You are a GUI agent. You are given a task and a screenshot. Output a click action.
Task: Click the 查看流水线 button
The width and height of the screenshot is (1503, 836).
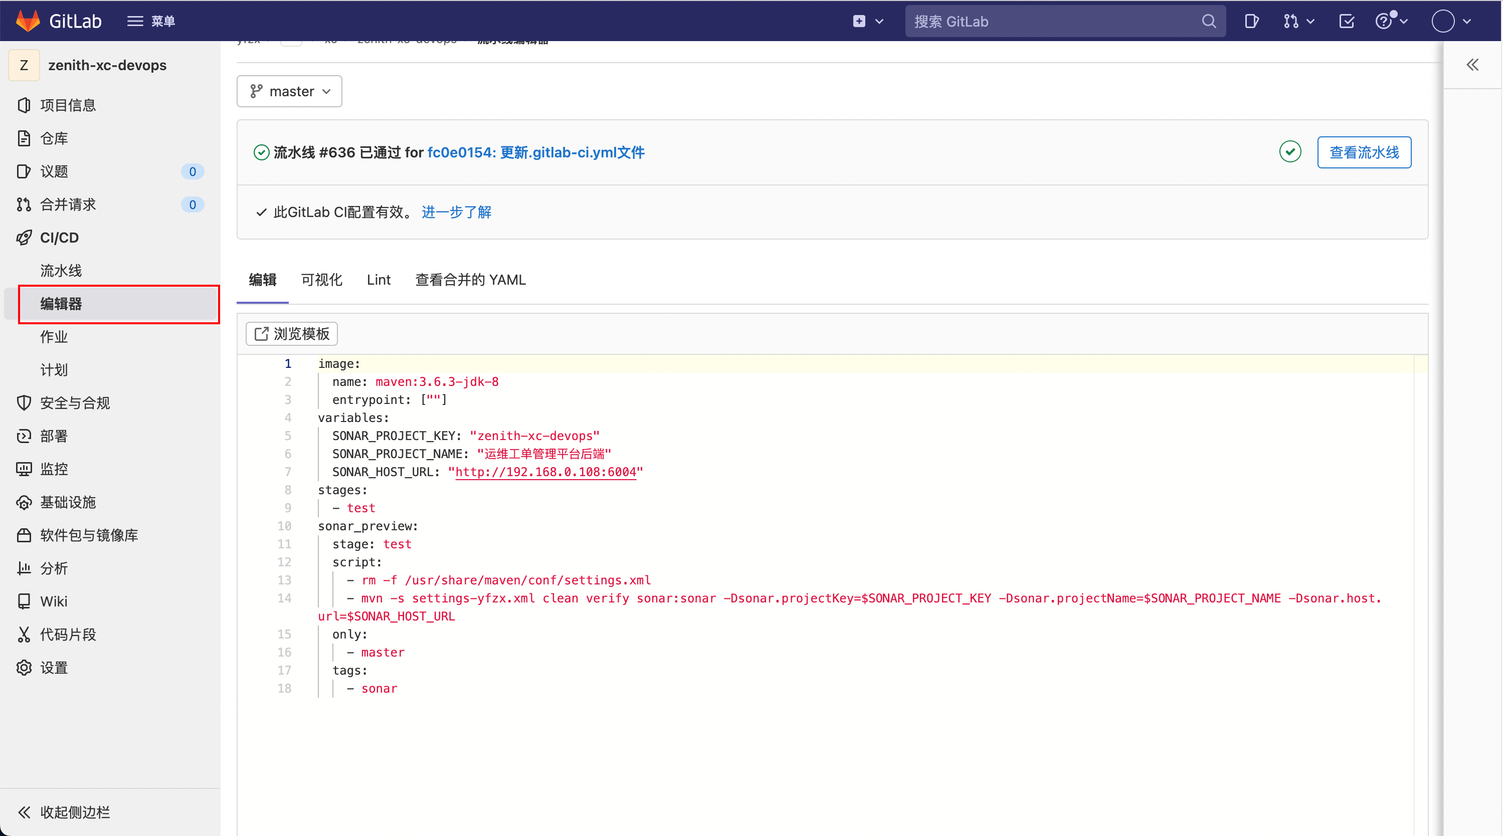pos(1364,152)
